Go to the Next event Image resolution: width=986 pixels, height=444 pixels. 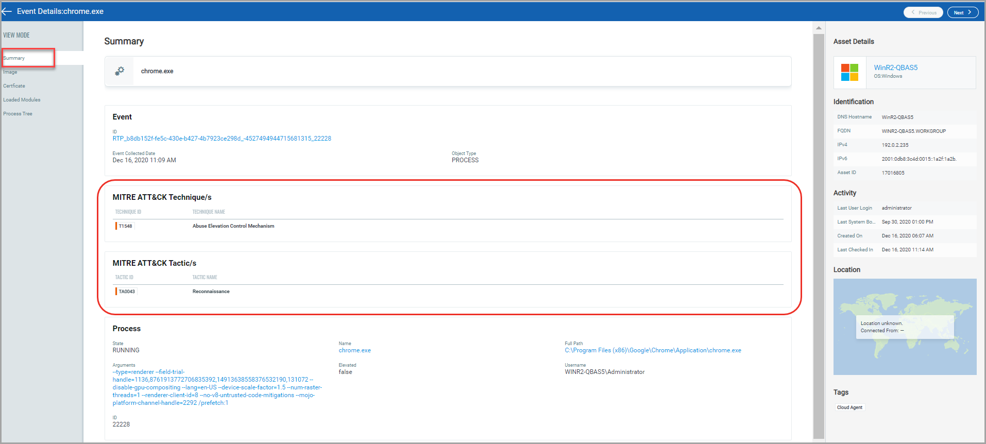962,12
